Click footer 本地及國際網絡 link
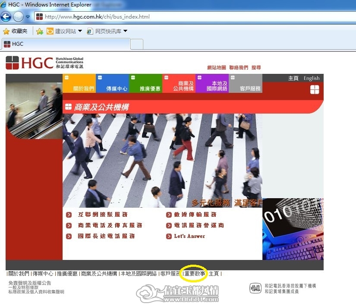The width and height of the screenshot is (356, 307). pyautogui.click(x=139, y=274)
